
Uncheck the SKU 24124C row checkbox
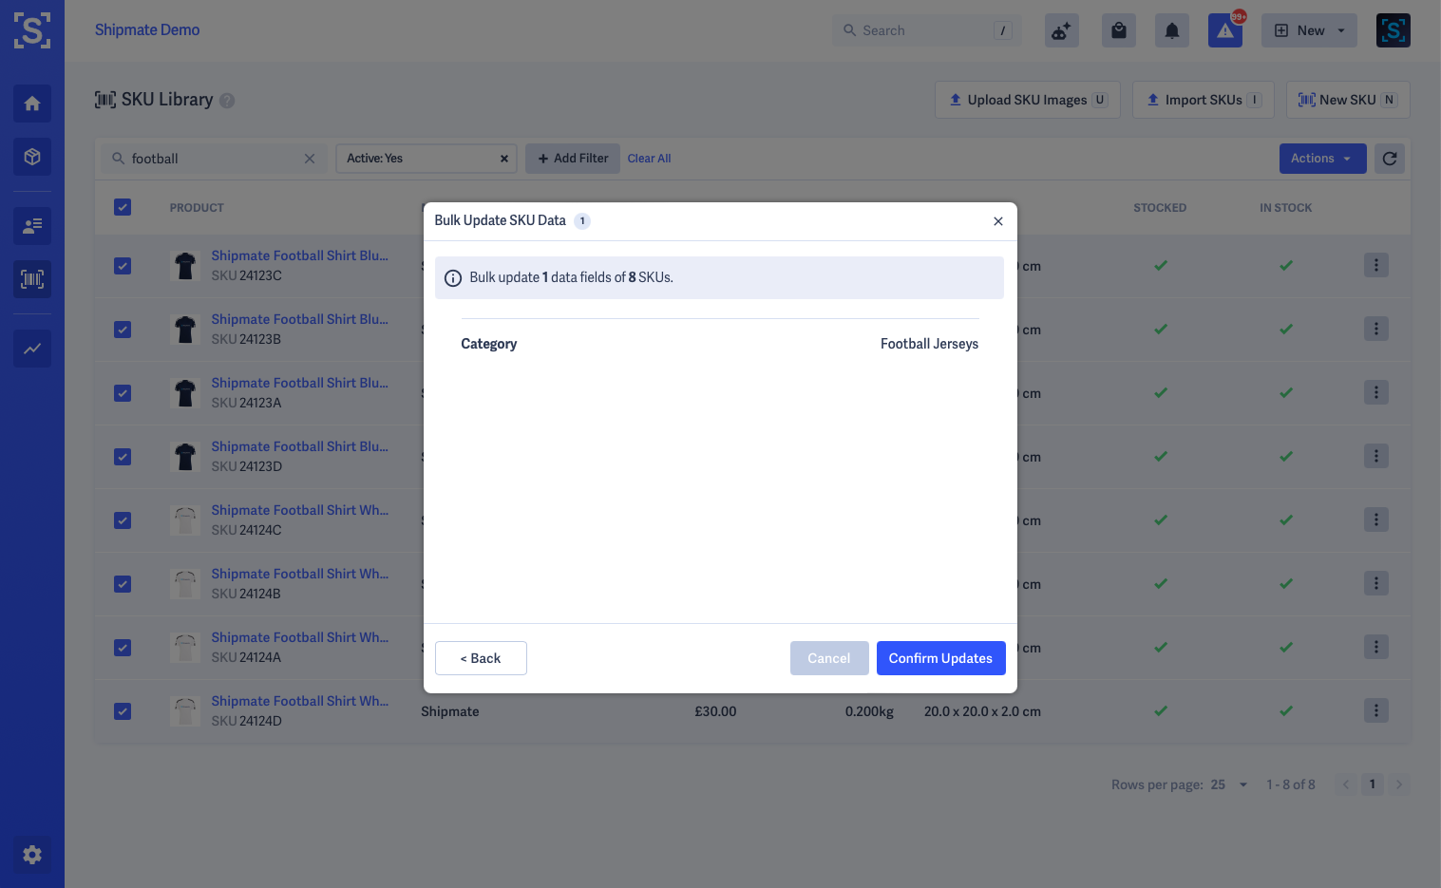(123, 520)
